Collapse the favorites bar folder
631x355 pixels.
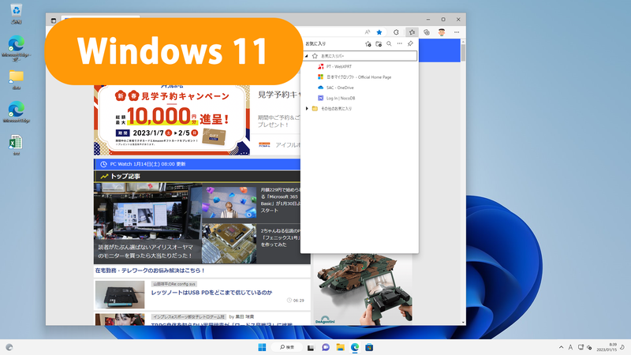point(307,56)
